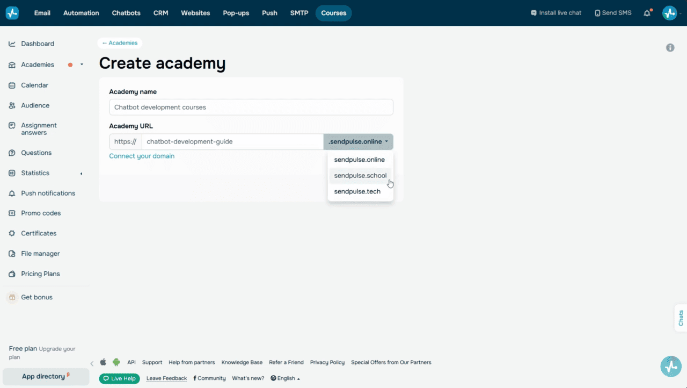Screen dimensions: 687x388
Task: Click the Android app icon in footer
Action: [x=116, y=362]
